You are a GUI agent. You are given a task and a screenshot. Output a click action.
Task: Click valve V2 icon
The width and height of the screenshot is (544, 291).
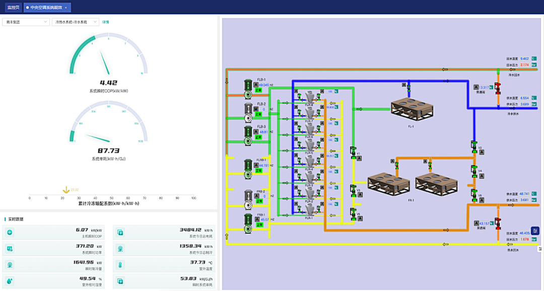point(474,147)
